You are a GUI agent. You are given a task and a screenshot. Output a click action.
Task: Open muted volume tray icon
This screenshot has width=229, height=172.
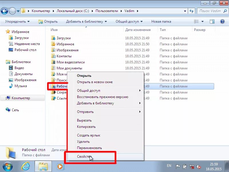(x=198, y=167)
